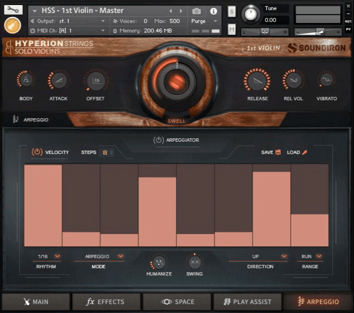The image size is (354, 313).
Task: Click the Humanize knob
Action: [159, 263]
